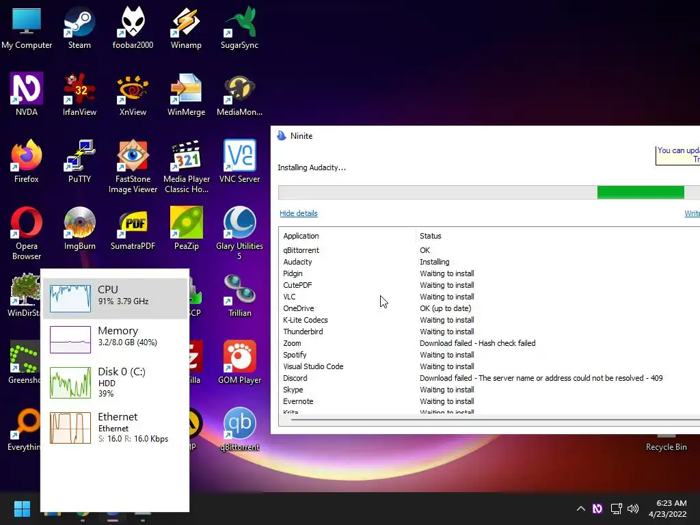Viewport: 700px width, 525px height.
Task: Select MediaMonkey desktop icon
Action: [239, 94]
